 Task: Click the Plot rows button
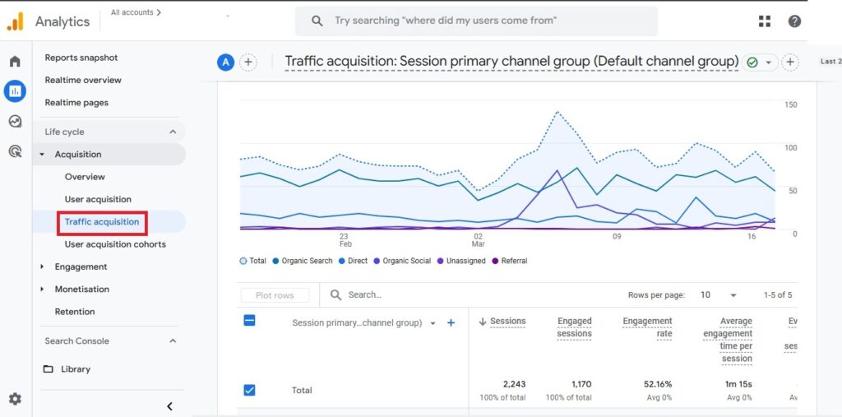point(275,295)
